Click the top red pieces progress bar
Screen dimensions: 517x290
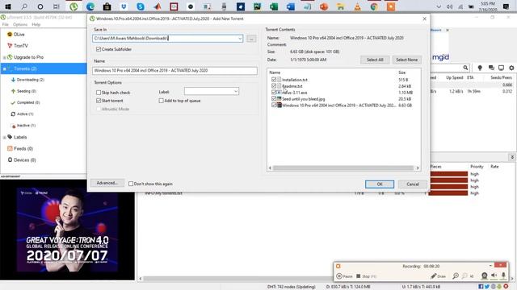click(448, 174)
